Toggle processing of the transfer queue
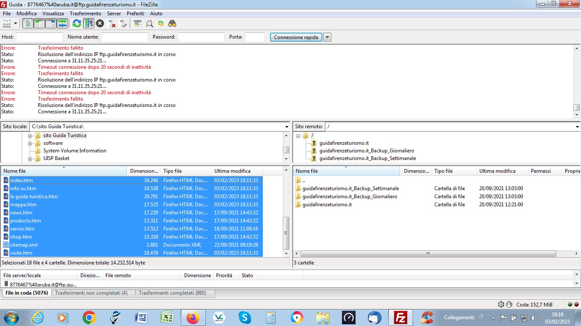 pyautogui.click(x=88, y=23)
